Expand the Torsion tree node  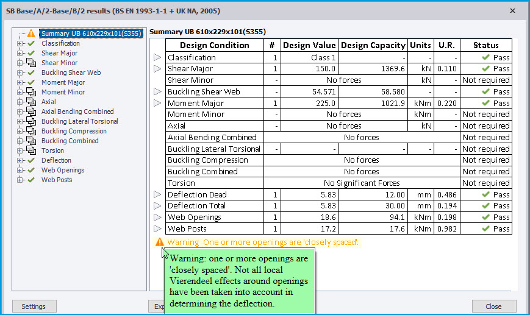click(20, 151)
